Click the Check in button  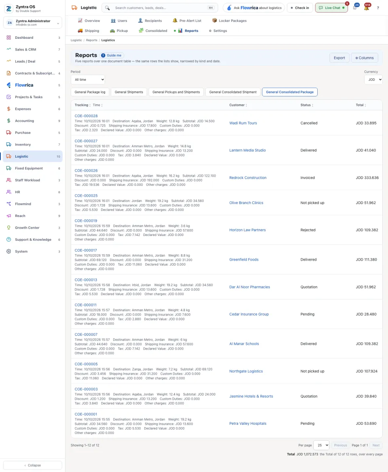tap(300, 8)
